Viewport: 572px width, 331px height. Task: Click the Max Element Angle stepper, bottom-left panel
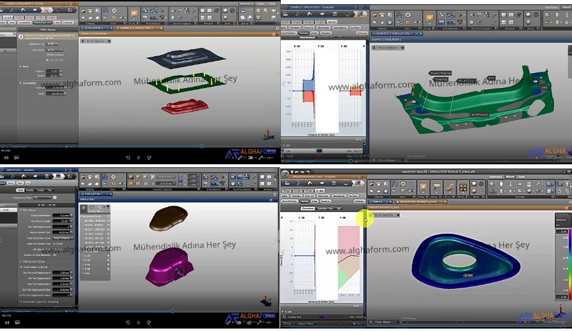coord(71,221)
